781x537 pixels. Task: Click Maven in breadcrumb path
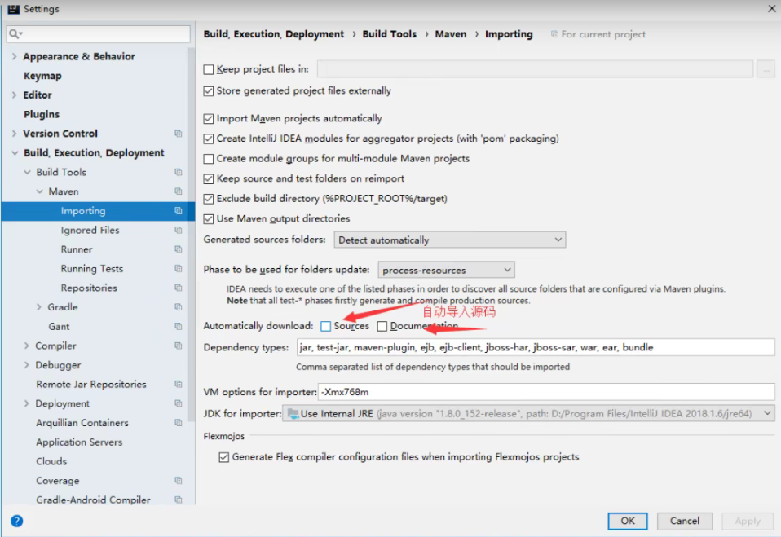click(x=450, y=34)
